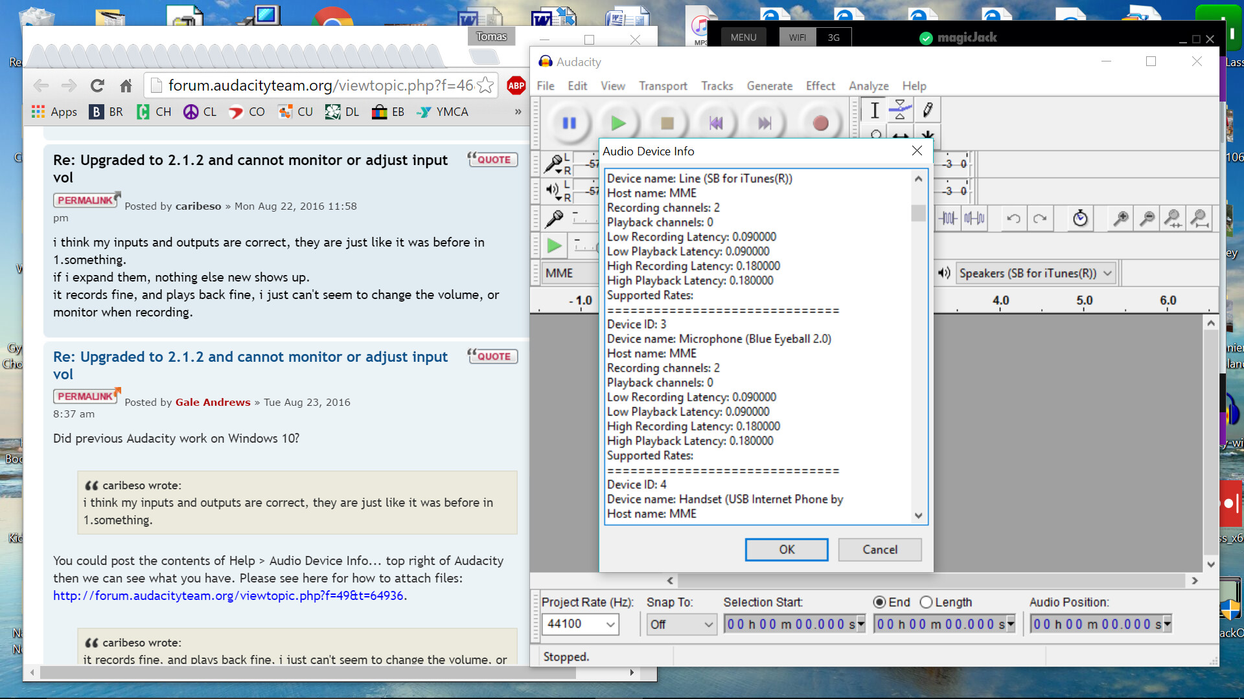Screen dimensions: 1244x699
Task: Select the Length radio button
Action: (926, 603)
